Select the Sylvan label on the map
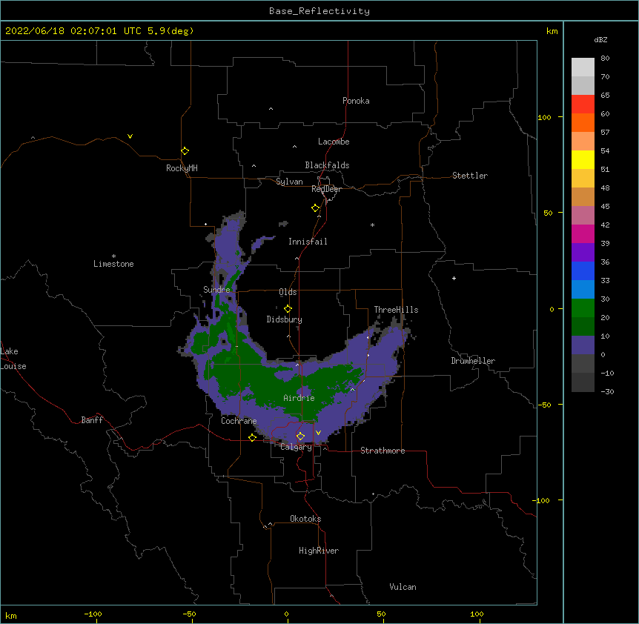639x624 pixels. pos(289,182)
